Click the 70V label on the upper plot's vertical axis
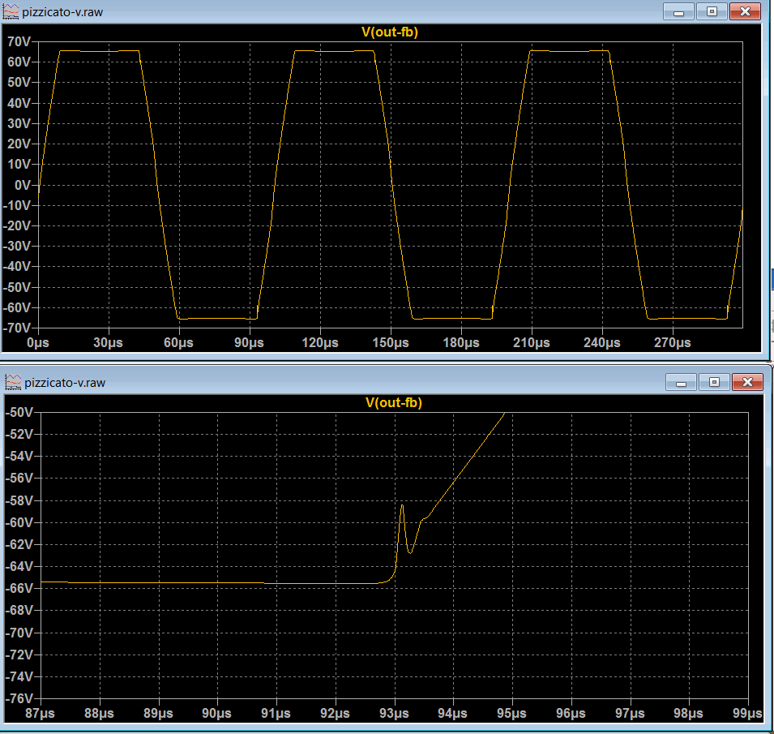This screenshot has width=774, height=734. click(x=19, y=41)
